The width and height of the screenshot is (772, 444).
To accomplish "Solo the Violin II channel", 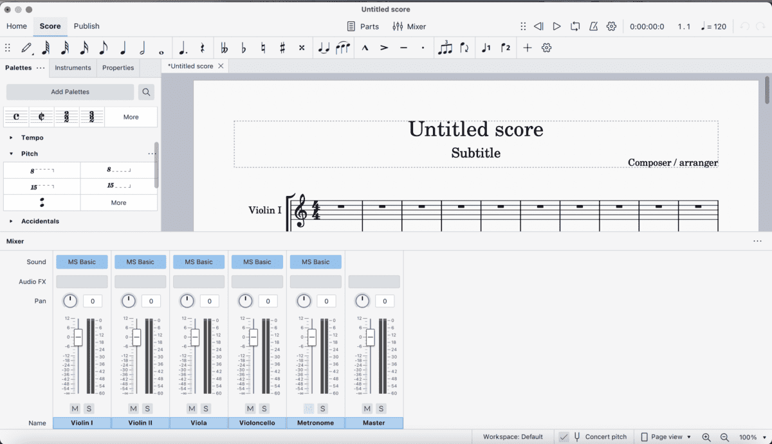I will (147, 409).
